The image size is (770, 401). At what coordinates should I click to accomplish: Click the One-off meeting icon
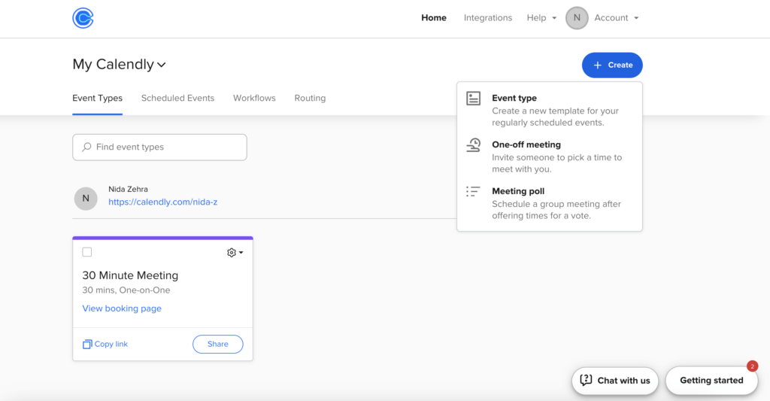(473, 145)
